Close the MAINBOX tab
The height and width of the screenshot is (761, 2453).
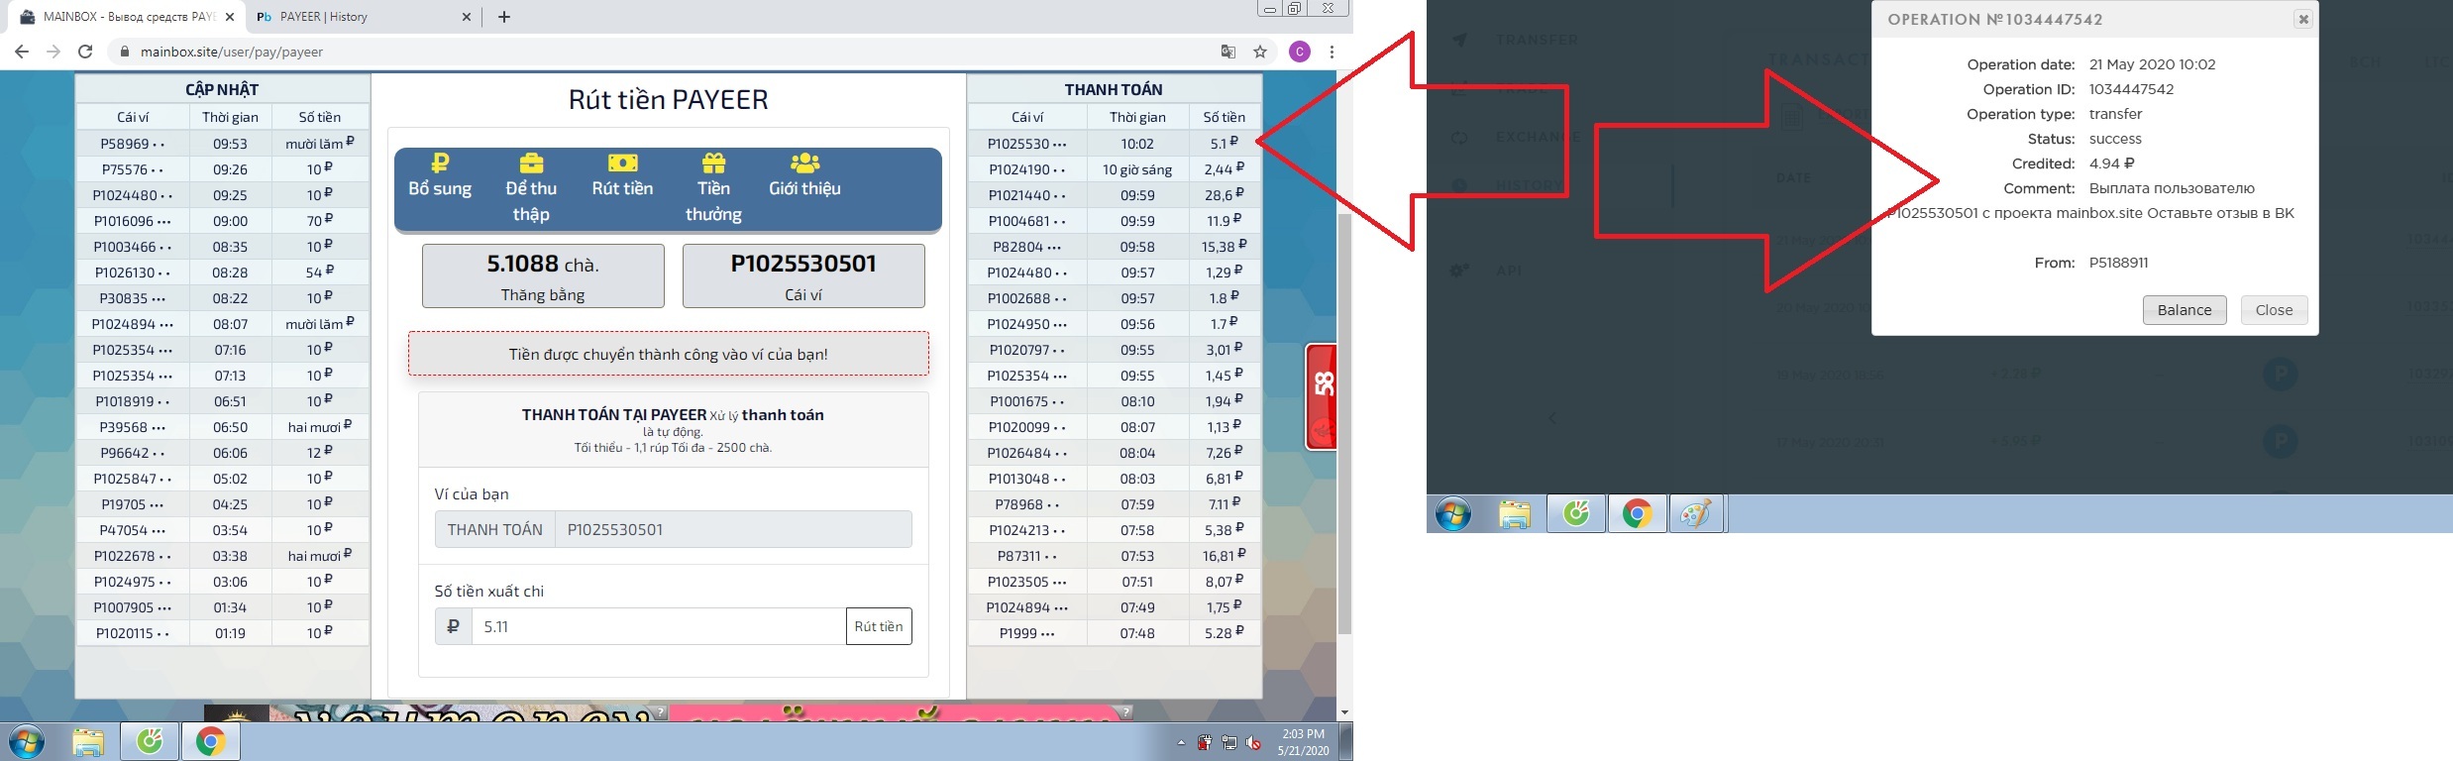(x=230, y=17)
